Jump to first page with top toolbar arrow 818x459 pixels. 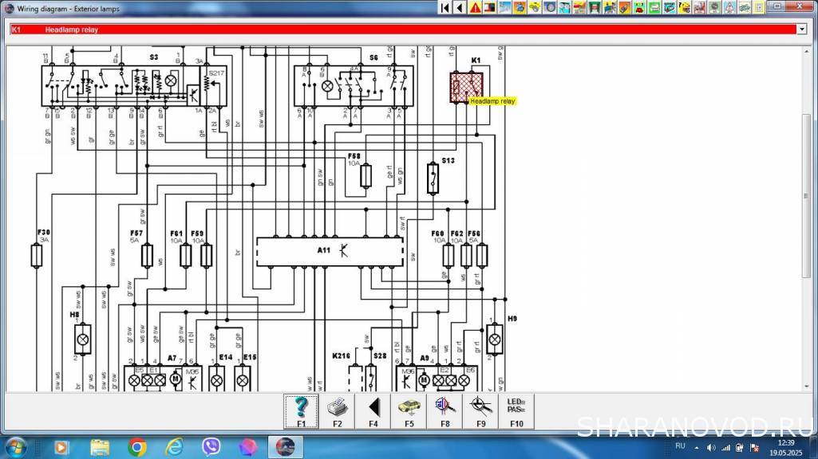pos(445,7)
